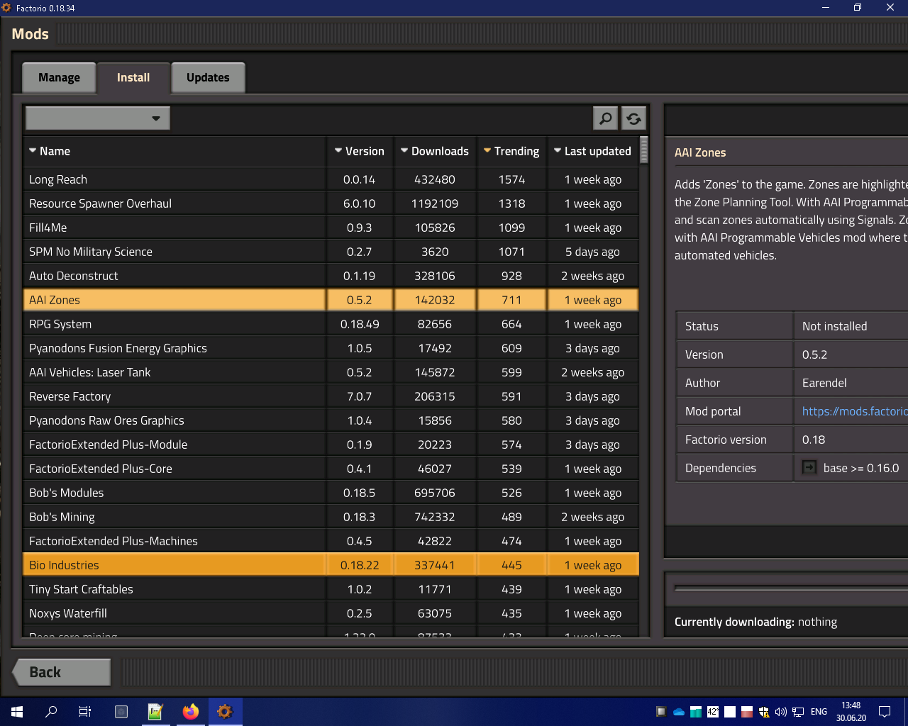This screenshot has width=908, height=726.
Task: Select the Auto Deconstruct mod
Action: pyautogui.click(x=331, y=276)
